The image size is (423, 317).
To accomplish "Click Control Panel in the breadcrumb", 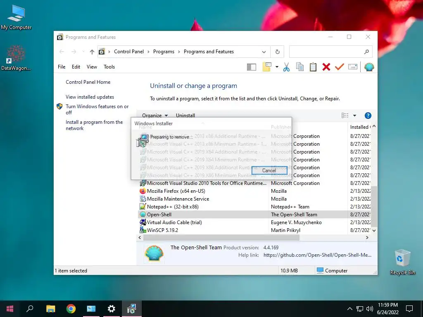I will point(129,52).
